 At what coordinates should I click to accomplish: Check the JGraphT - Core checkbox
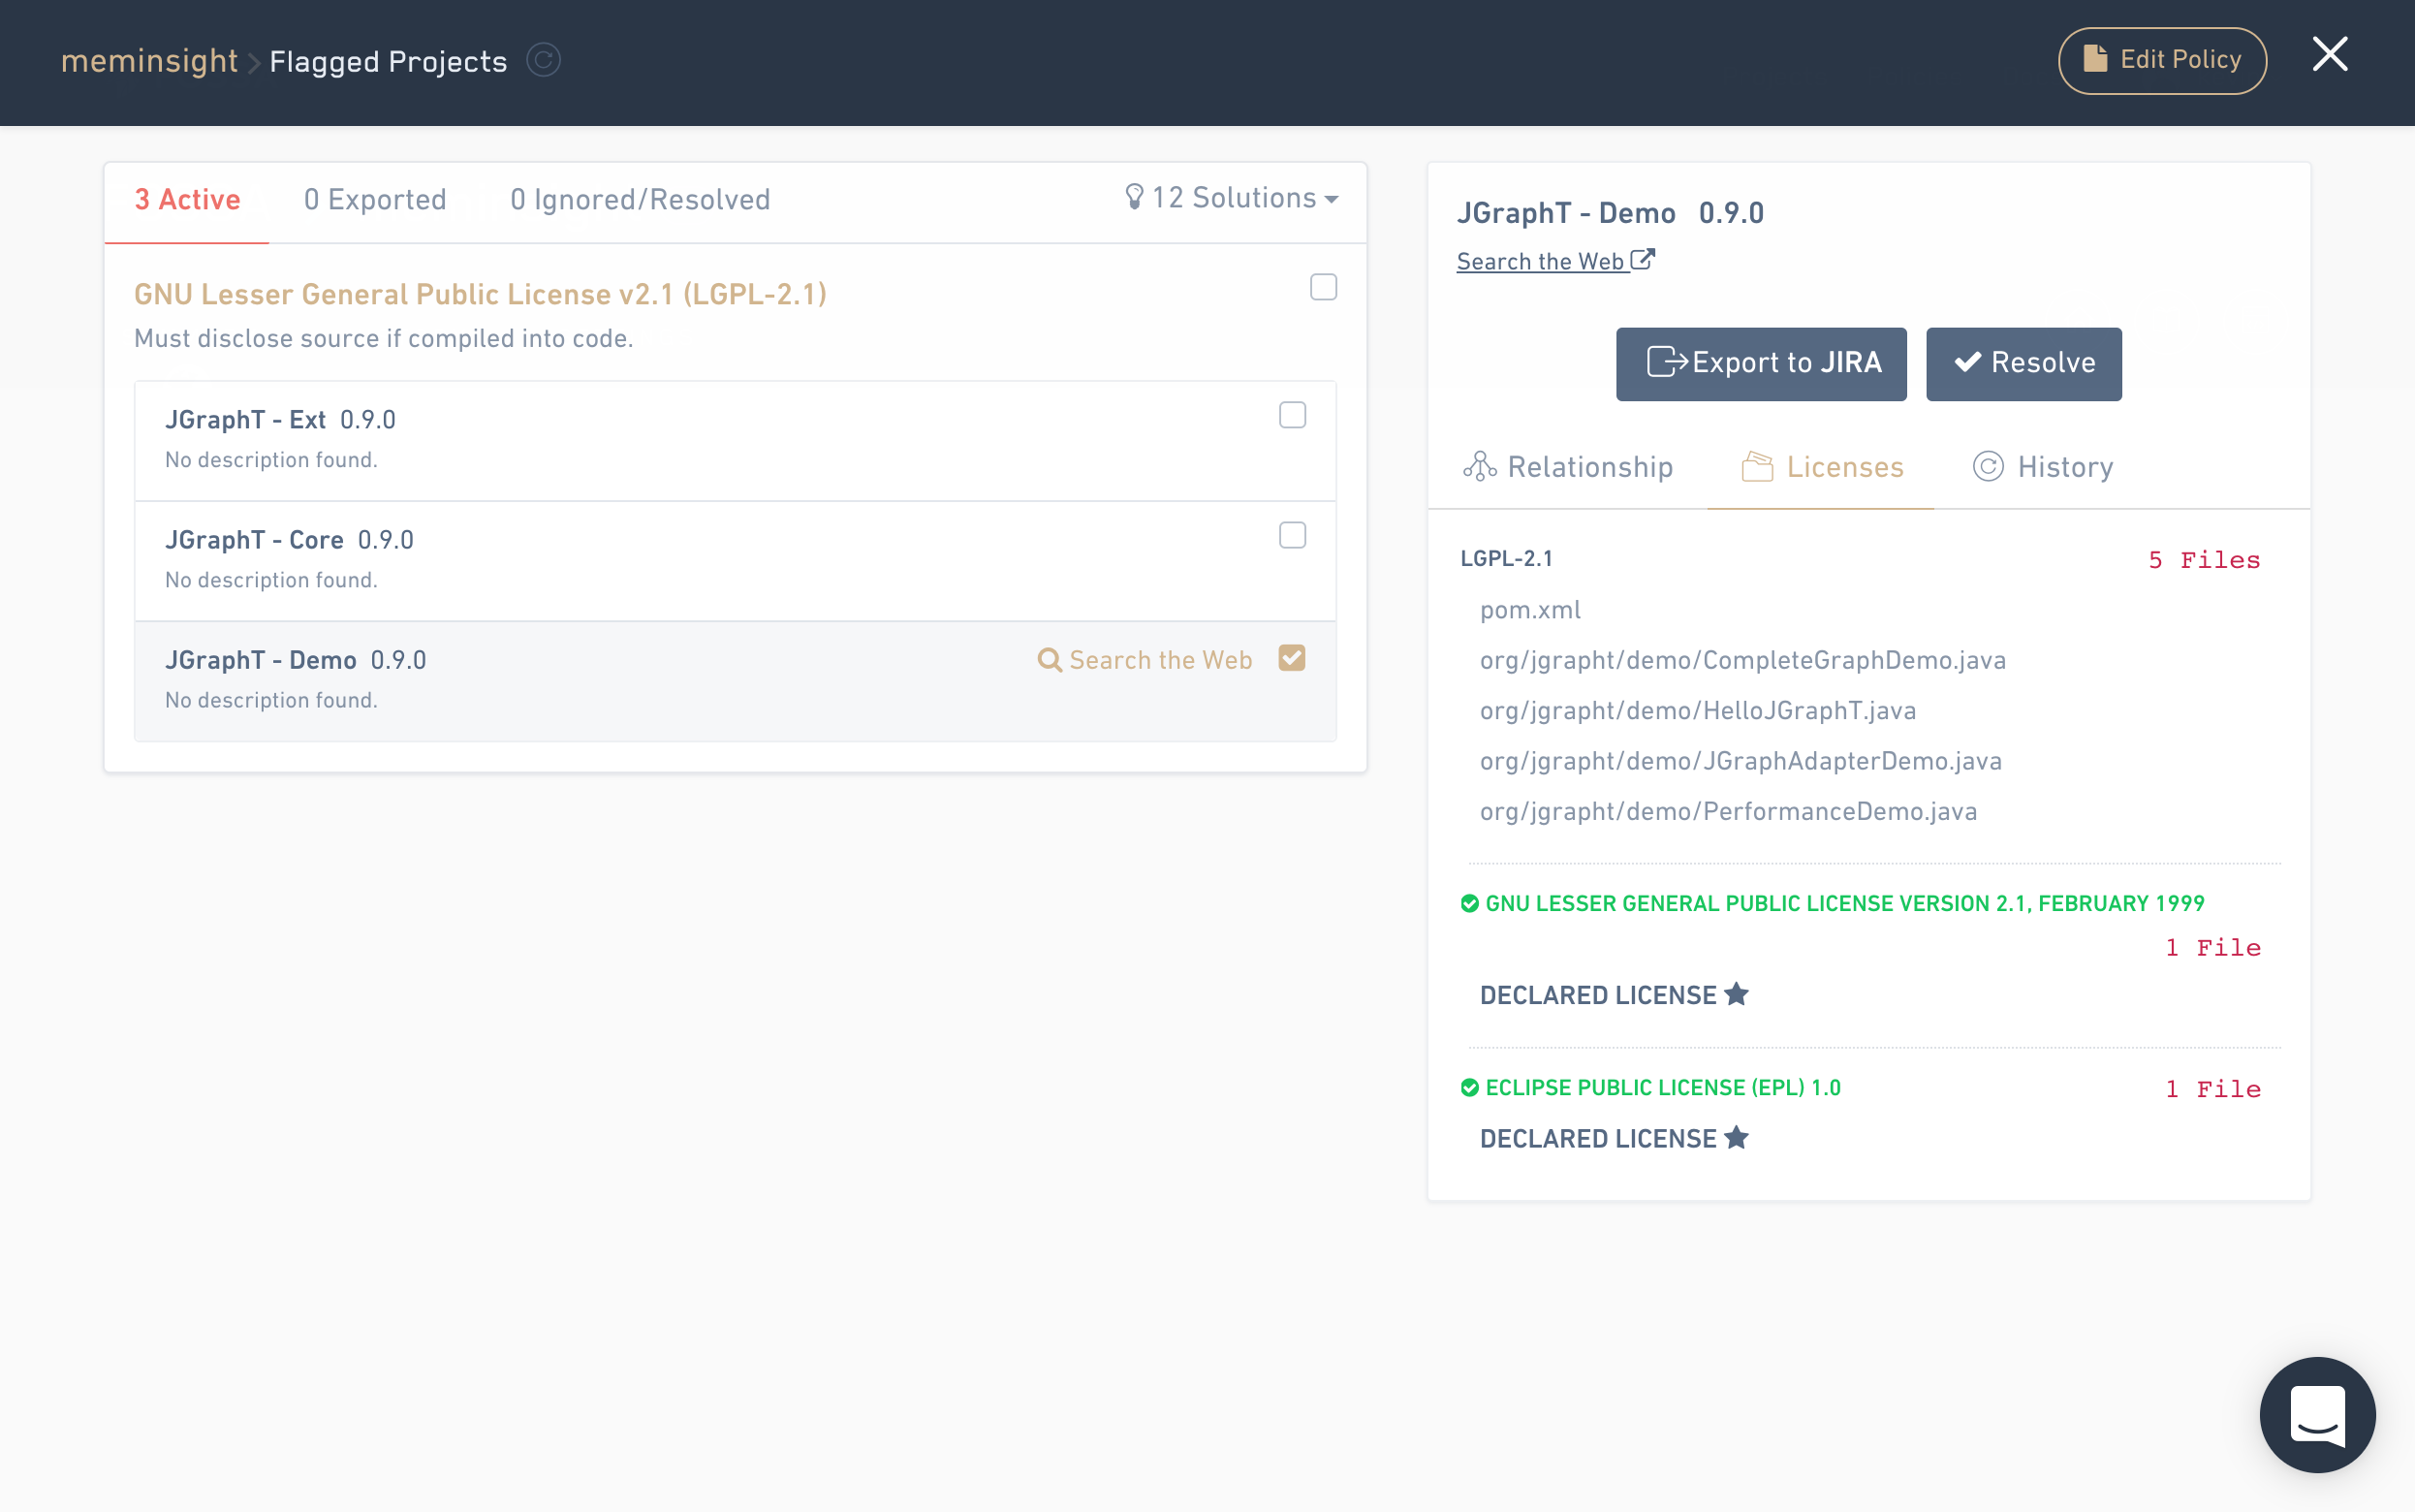[x=1293, y=535]
